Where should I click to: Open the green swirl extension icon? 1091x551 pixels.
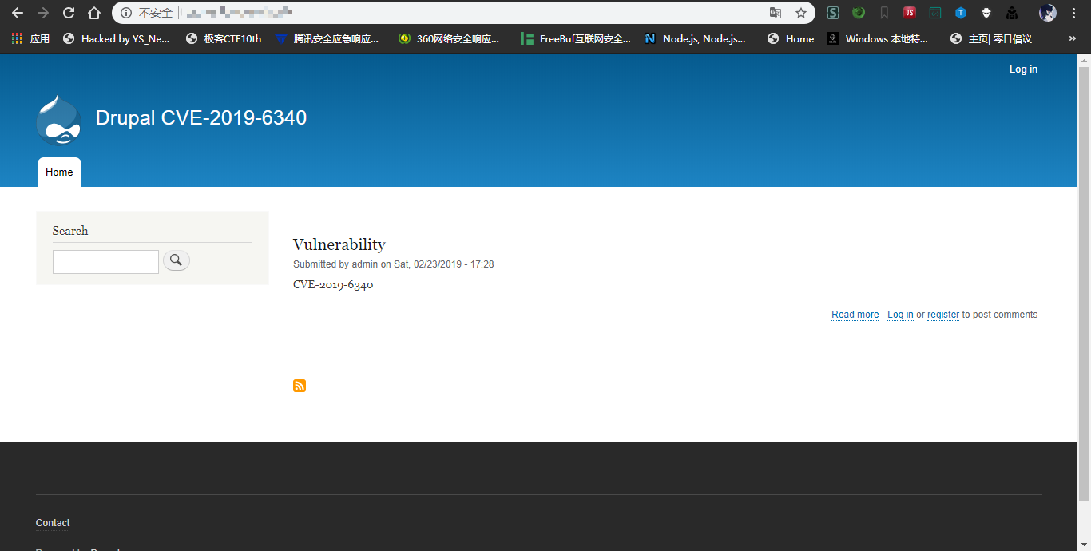(x=859, y=13)
